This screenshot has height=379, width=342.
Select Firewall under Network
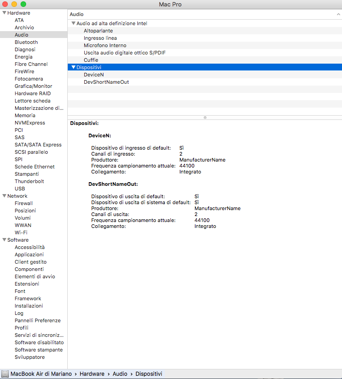point(24,203)
